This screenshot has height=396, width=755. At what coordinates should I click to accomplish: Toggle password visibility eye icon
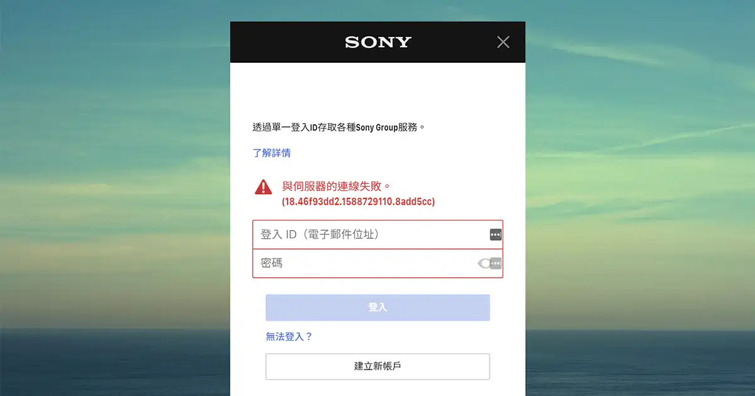pyautogui.click(x=483, y=263)
